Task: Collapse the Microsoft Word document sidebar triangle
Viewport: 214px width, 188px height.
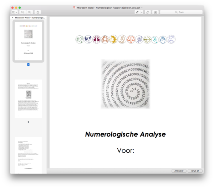Action: 12,17
